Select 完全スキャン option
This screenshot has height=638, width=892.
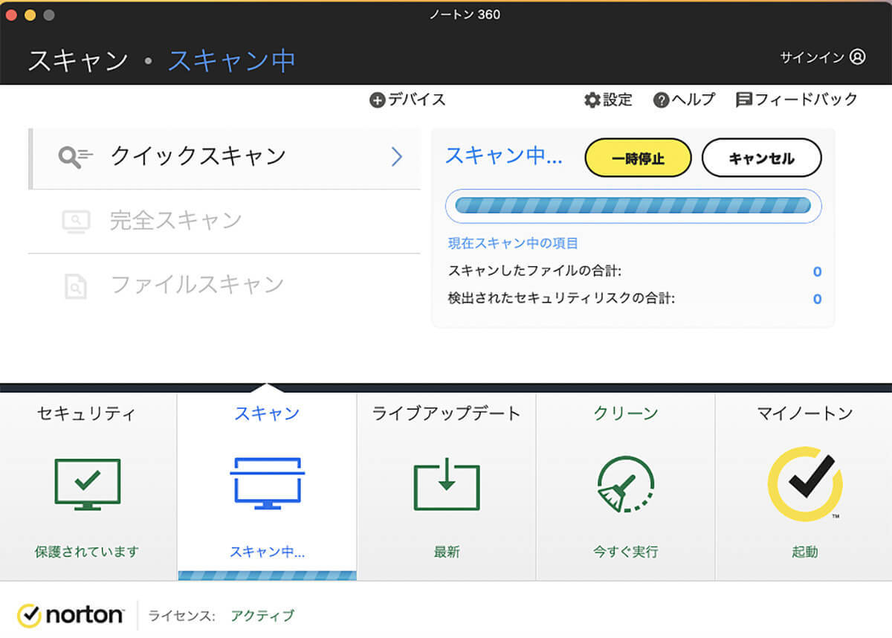click(x=224, y=221)
